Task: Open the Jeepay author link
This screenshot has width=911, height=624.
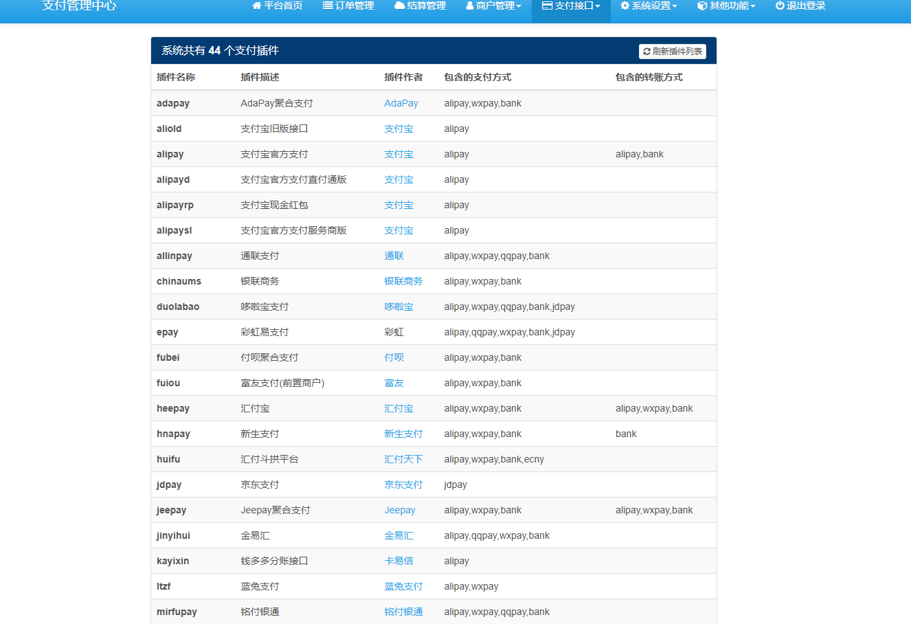Action: click(400, 510)
